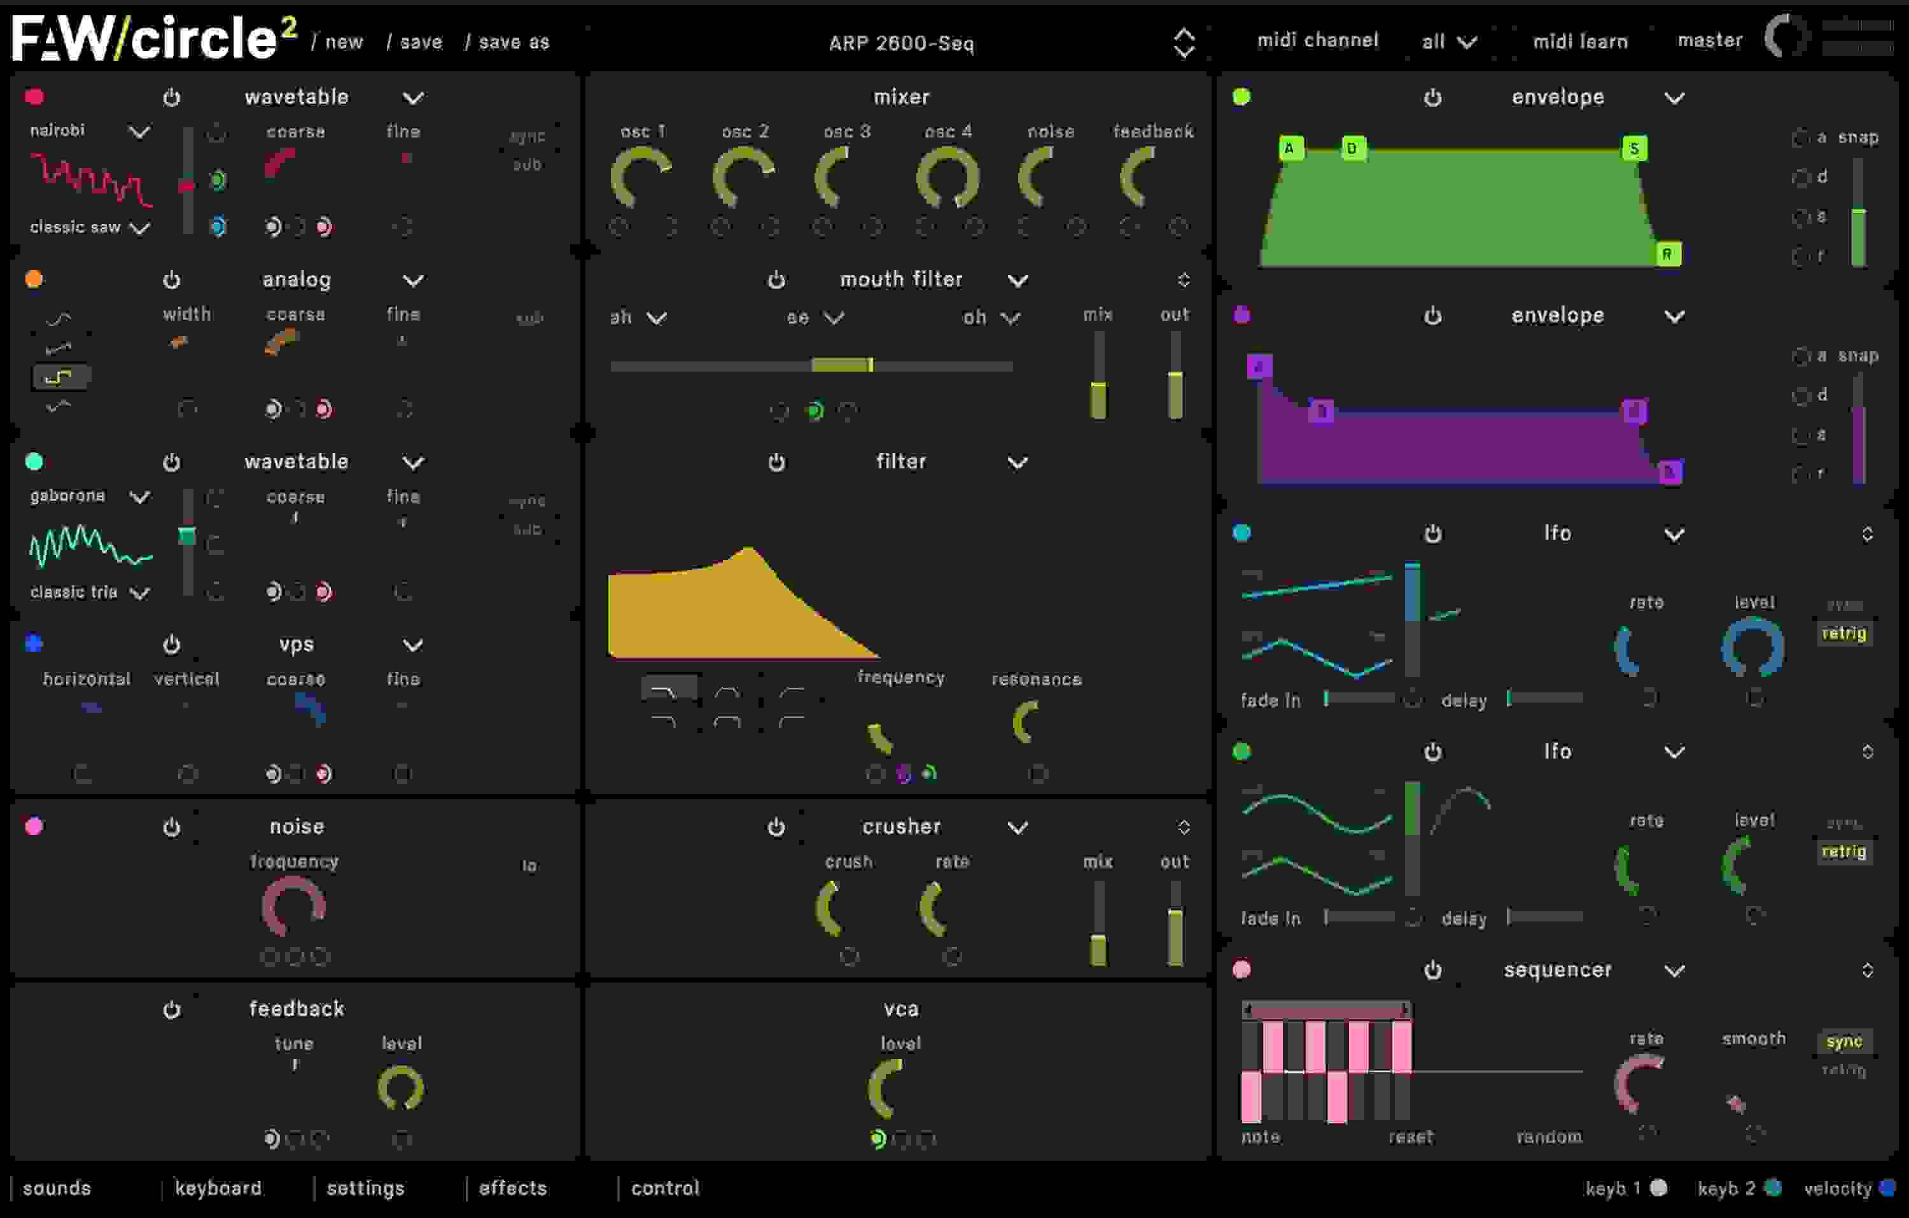Open the 'ah' vowel dropdown in the mouth filter
Viewport: 1909px width, 1218px height.
tap(638, 317)
